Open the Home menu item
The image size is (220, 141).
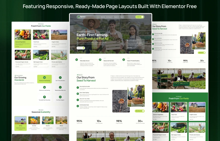click(98, 17)
